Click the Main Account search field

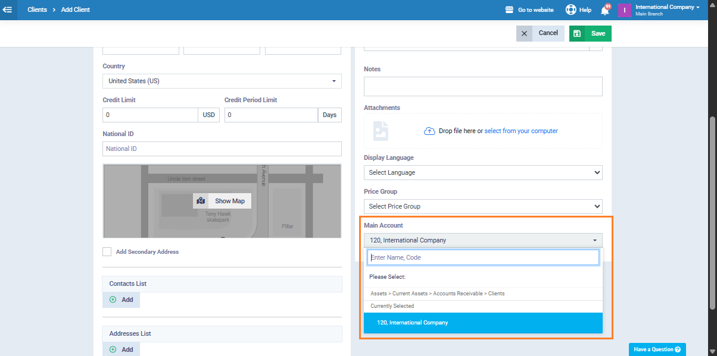point(483,257)
